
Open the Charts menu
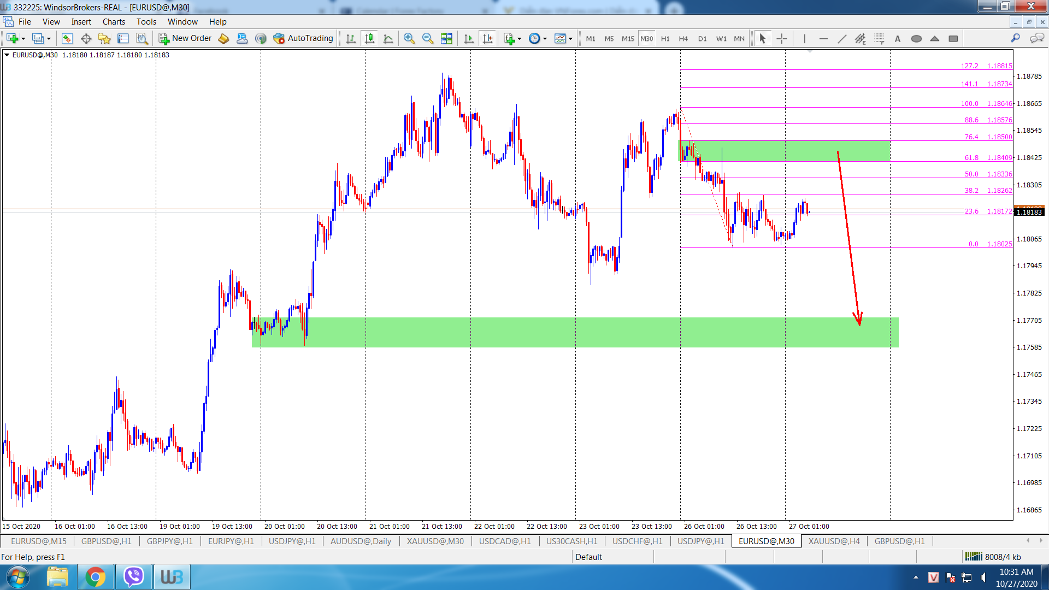(x=114, y=22)
